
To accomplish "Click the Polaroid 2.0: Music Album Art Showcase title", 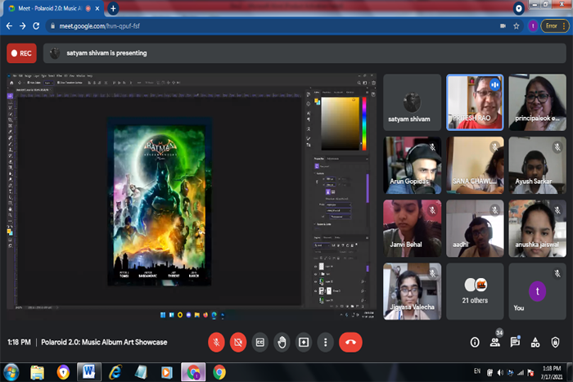I will pyautogui.click(x=104, y=343).
